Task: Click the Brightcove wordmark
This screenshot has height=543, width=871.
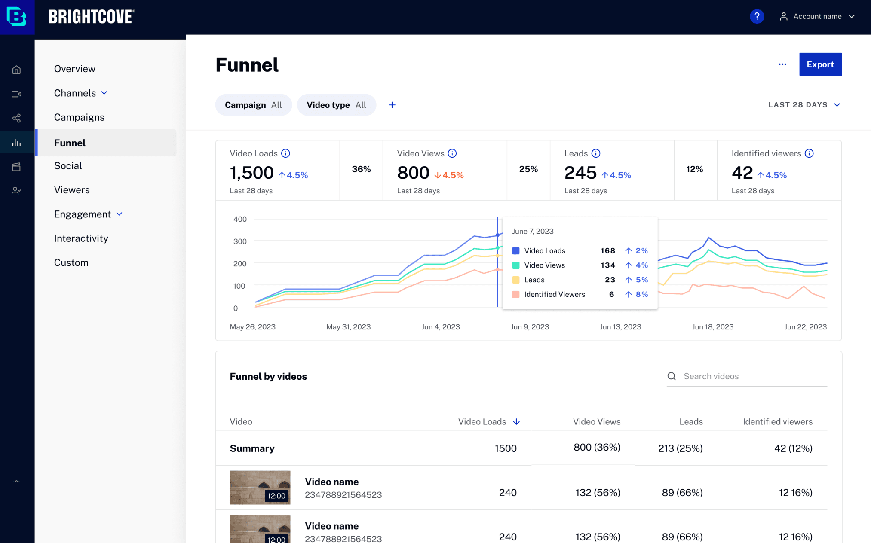Action: coord(92,17)
